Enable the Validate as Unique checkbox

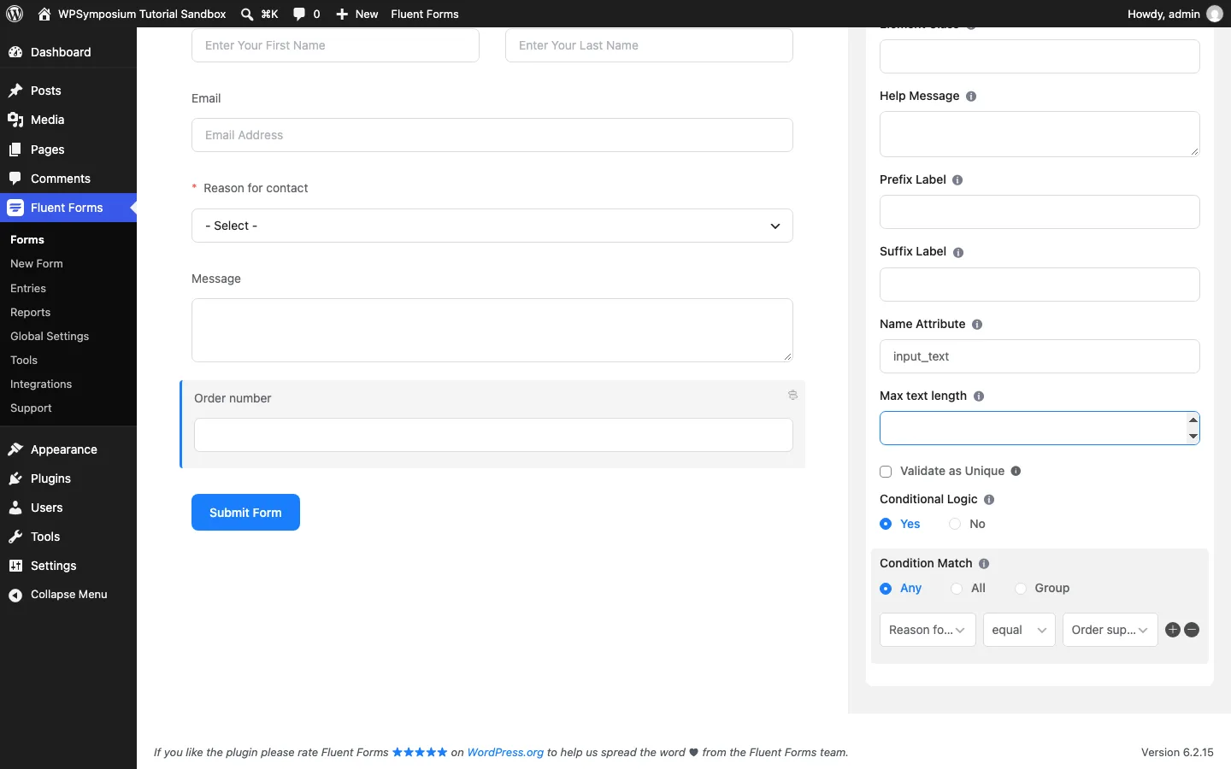[x=886, y=472]
